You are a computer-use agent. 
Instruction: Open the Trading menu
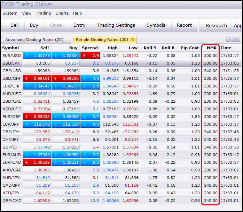click(x=43, y=13)
